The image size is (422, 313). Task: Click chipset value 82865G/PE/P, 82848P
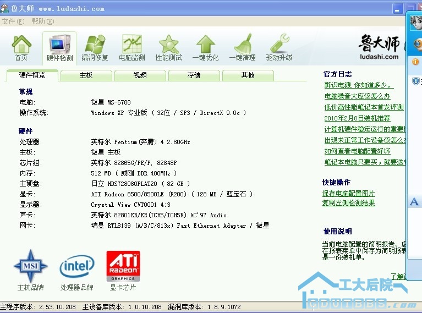134,163
